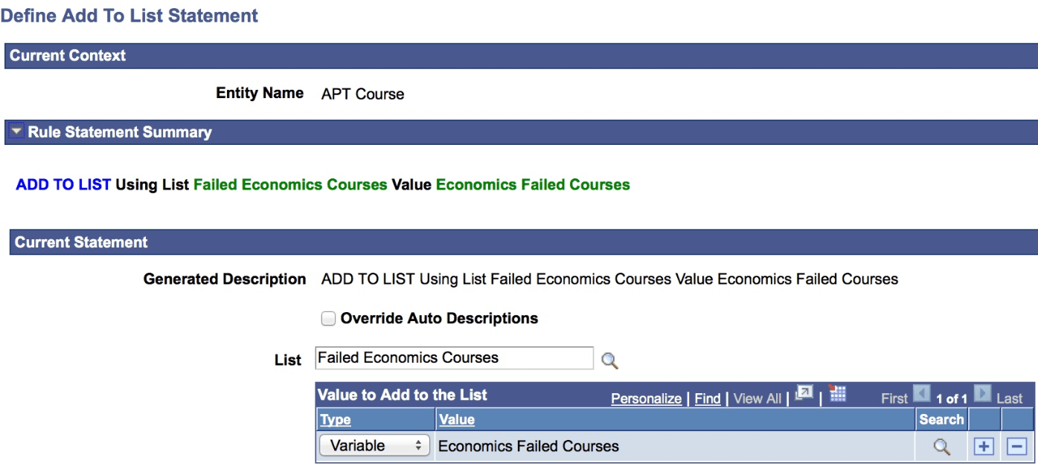Open the Personalize grid options
This screenshot has width=1038, height=466.
click(647, 399)
